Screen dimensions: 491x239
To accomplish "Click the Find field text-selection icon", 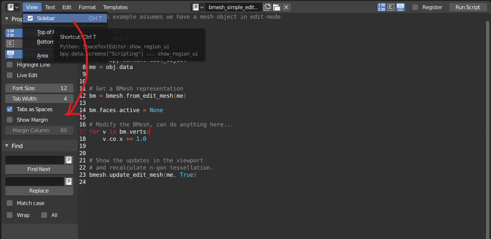I will tap(69, 160).
